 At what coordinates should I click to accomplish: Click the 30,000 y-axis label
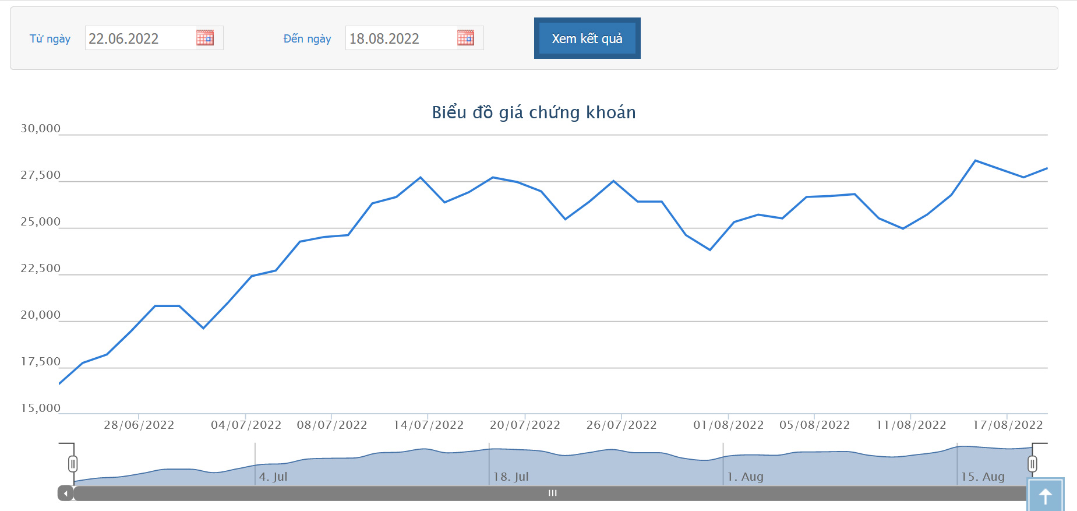40,128
